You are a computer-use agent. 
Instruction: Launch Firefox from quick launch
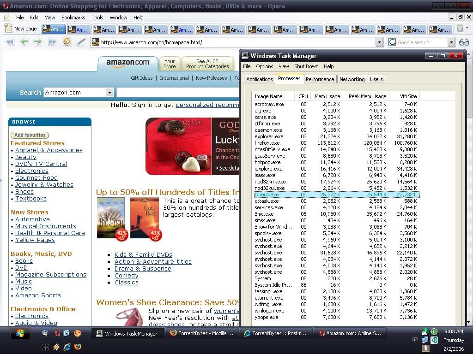(x=78, y=347)
